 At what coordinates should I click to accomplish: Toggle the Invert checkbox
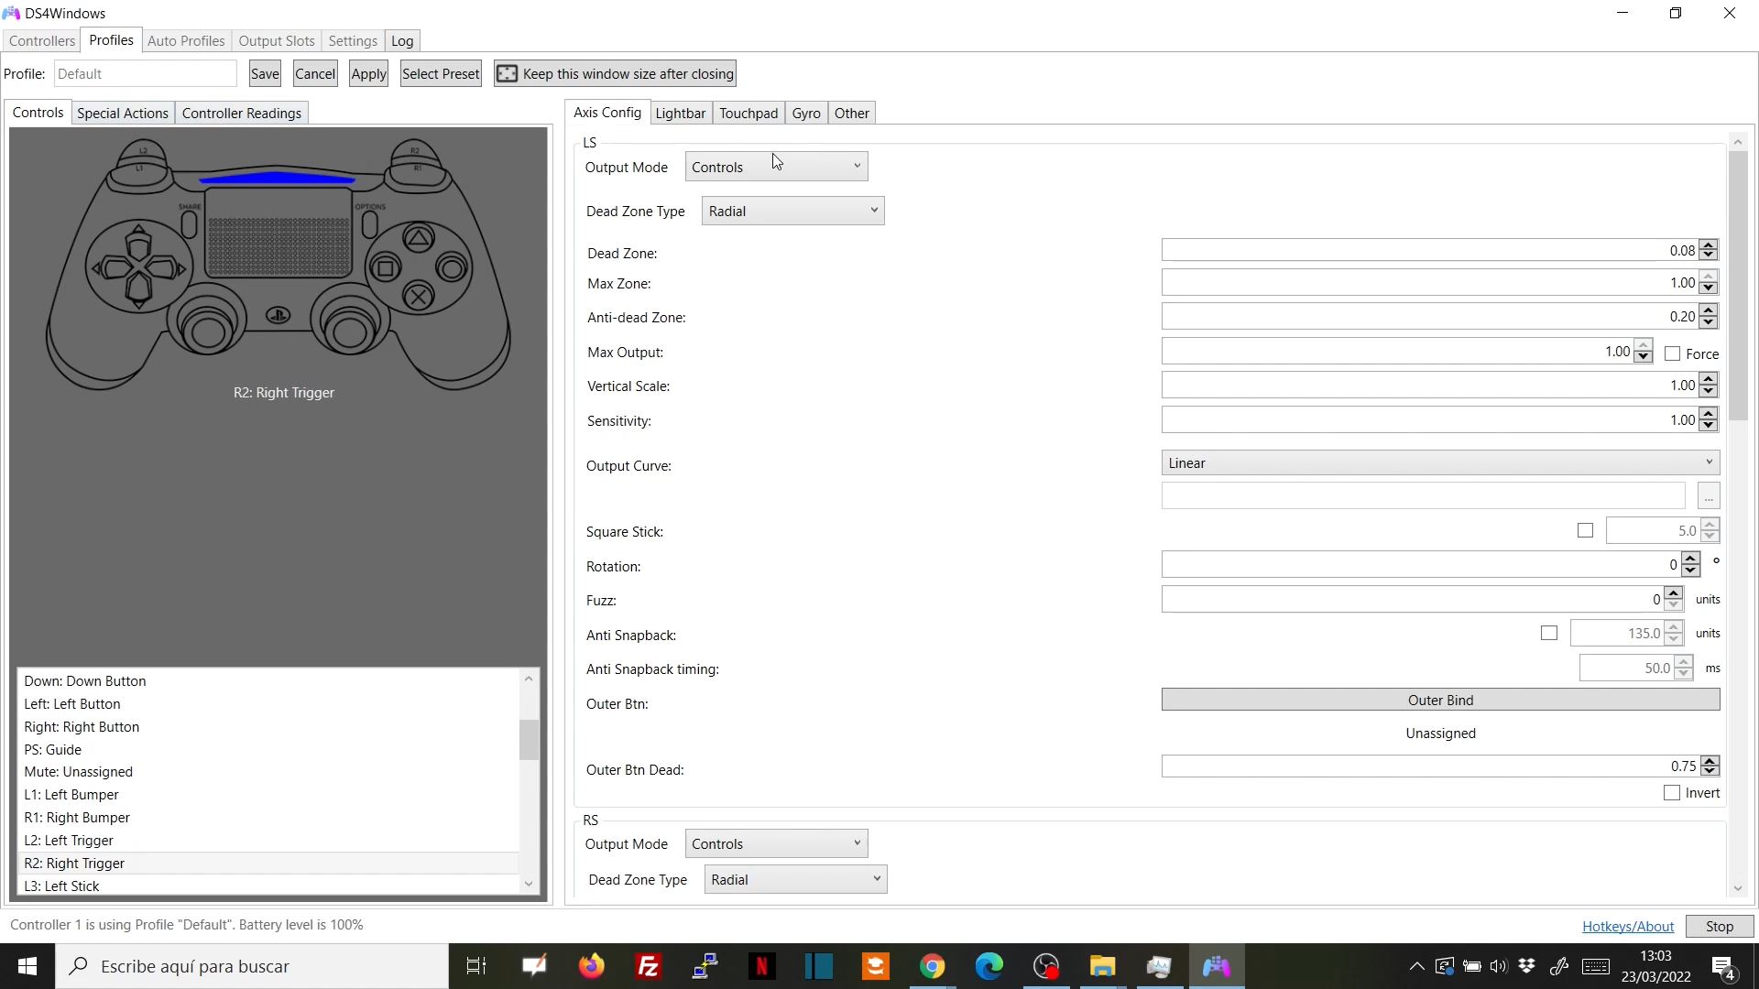pos(1672,793)
